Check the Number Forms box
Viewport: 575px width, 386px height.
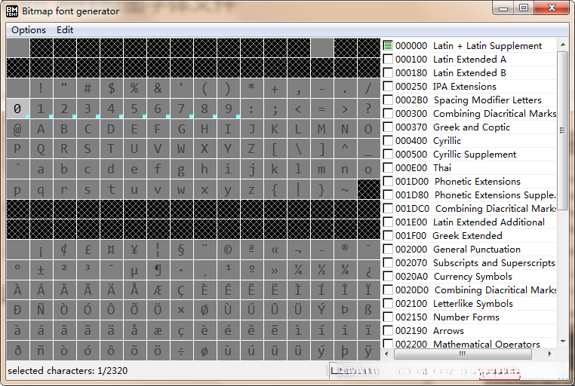coord(388,317)
